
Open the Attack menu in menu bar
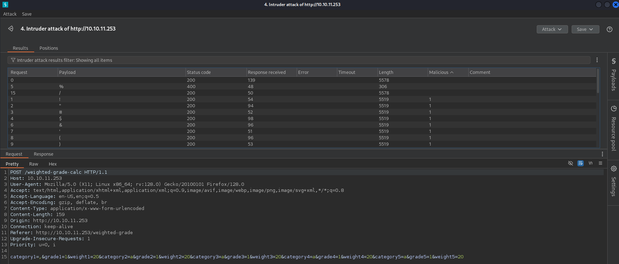point(10,14)
